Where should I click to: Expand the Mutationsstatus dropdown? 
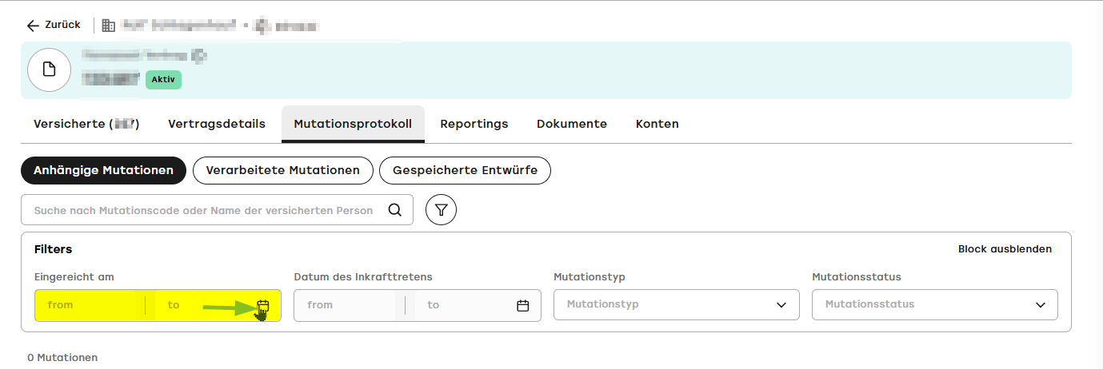click(x=934, y=304)
